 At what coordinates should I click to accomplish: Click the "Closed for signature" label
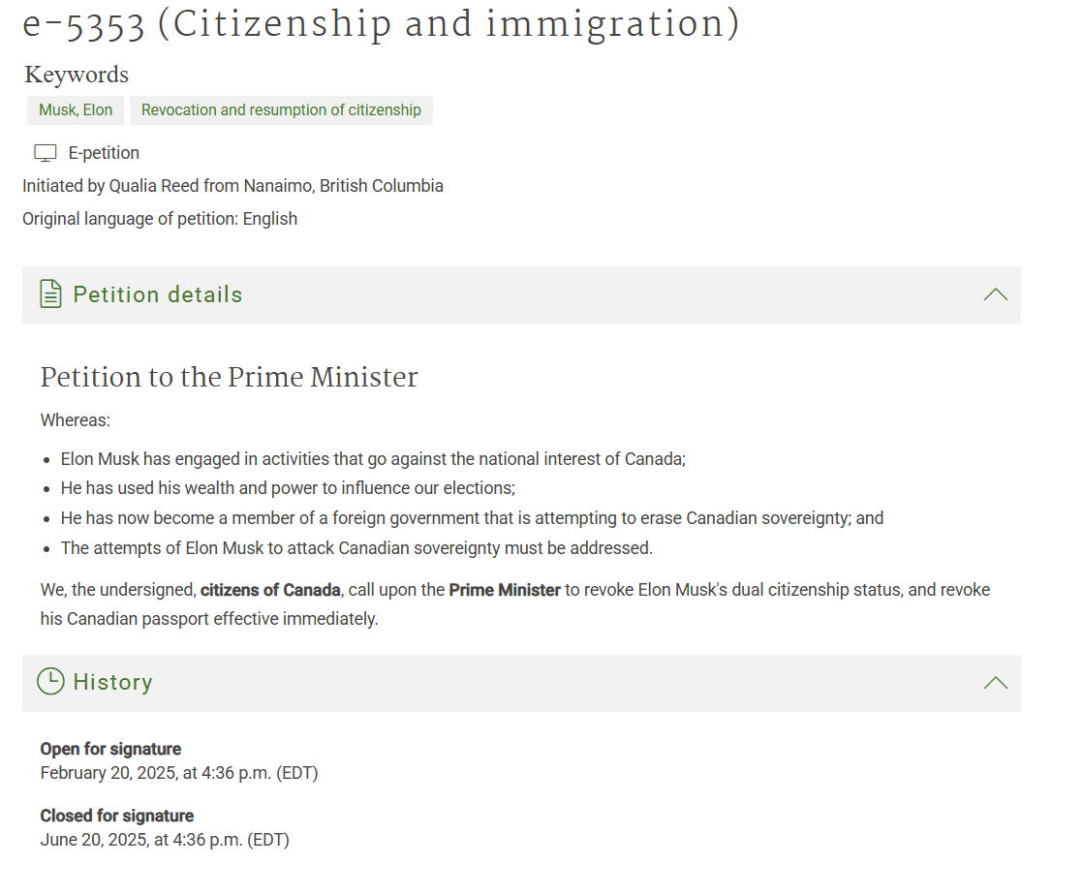click(x=117, y=816)
